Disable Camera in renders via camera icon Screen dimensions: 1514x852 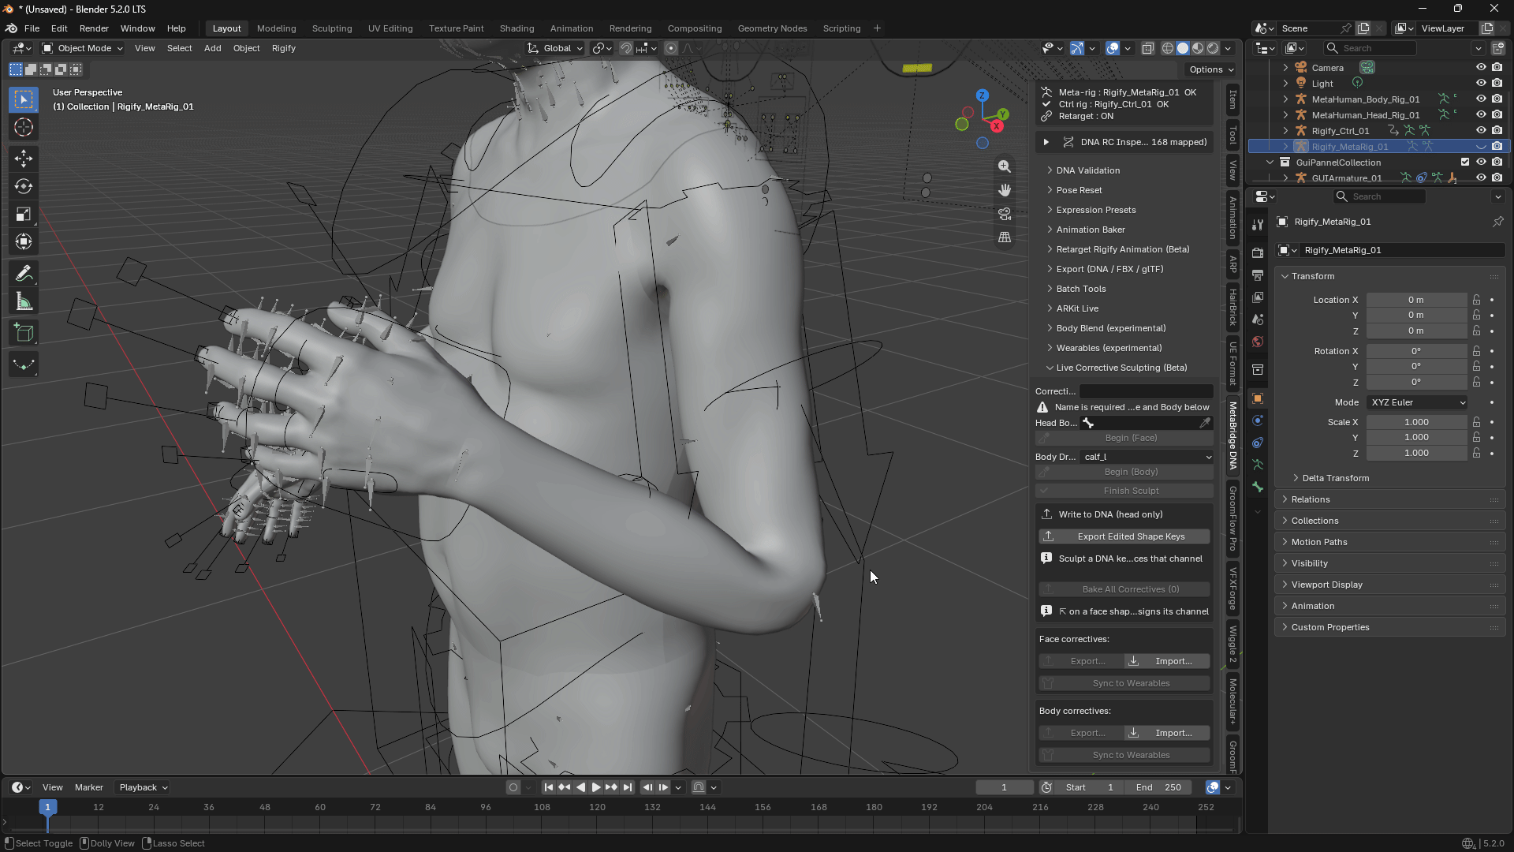(1497, 68)
